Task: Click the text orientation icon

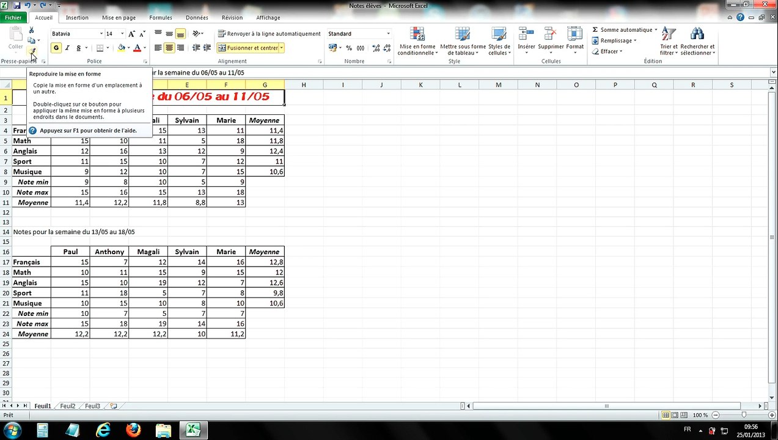Action: [x=196, y=34]
